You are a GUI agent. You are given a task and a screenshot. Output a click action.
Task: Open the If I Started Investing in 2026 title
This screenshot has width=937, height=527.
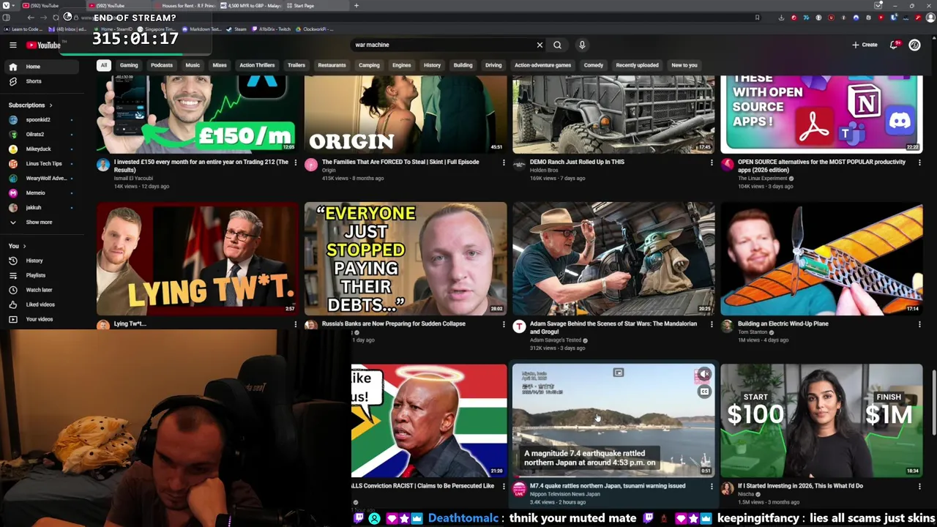(800, 486)
